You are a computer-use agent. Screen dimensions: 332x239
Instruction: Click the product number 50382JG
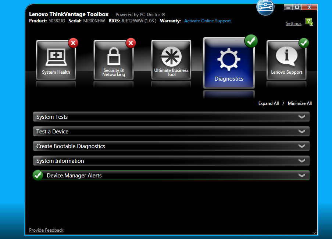click(x=57, y=21)
